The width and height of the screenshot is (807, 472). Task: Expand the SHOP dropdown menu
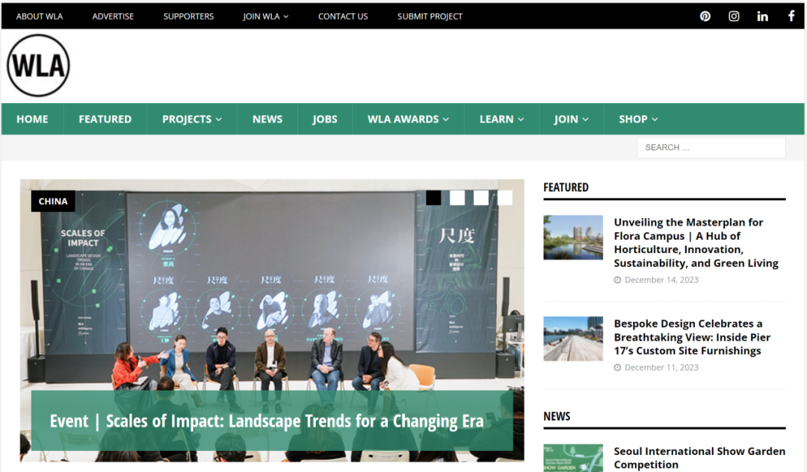(x=638, y=119)
